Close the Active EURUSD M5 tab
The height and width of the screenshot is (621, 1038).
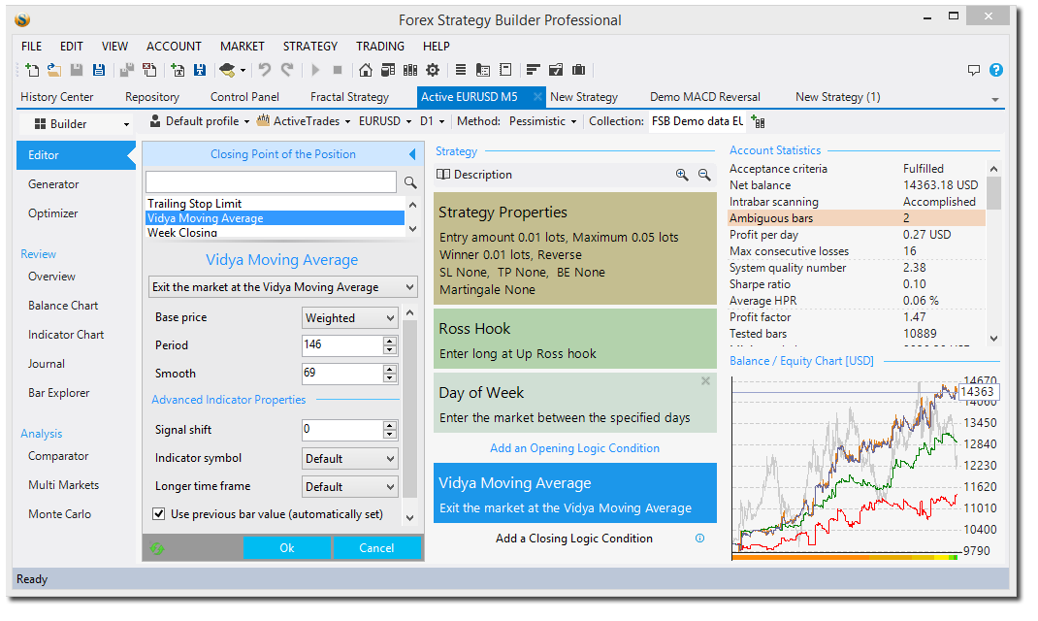[x=537, y=97]
